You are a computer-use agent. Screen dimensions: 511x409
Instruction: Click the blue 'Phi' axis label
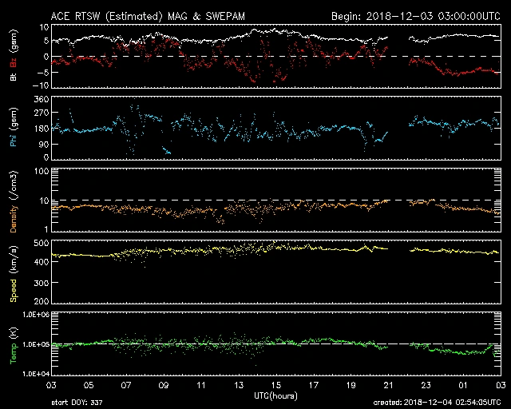[14, 140]
